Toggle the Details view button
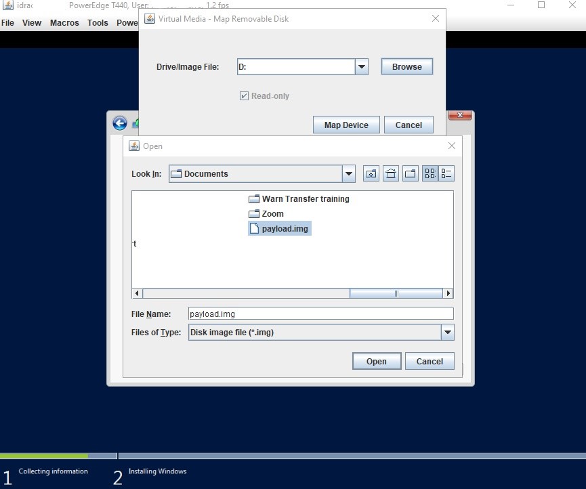Viewport: 586px width, 489px height. [446, 173]
